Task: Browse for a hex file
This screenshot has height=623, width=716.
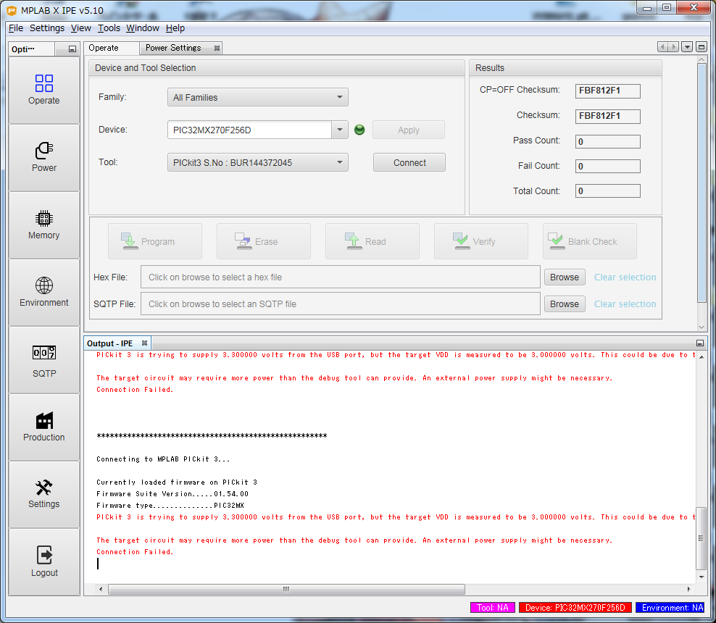Action: (x=564, y=277)
